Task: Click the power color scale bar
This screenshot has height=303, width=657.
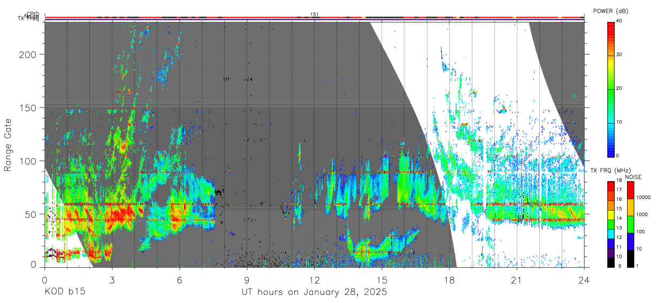Action: (611, 89)
